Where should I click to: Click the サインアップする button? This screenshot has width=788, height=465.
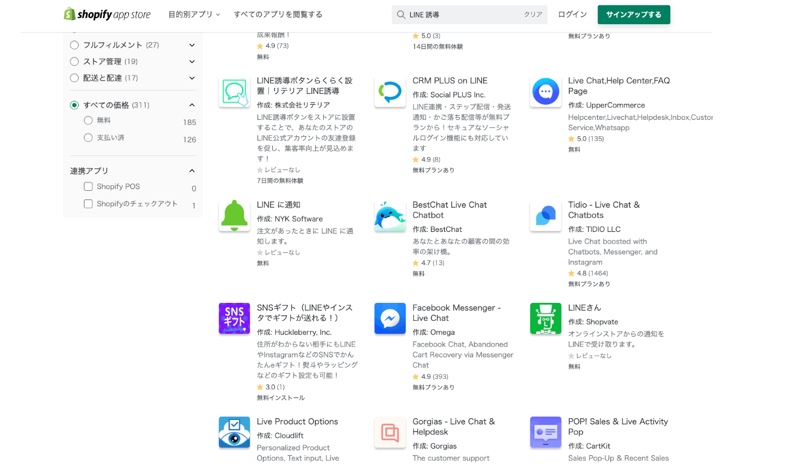click(x=634, y=15)
